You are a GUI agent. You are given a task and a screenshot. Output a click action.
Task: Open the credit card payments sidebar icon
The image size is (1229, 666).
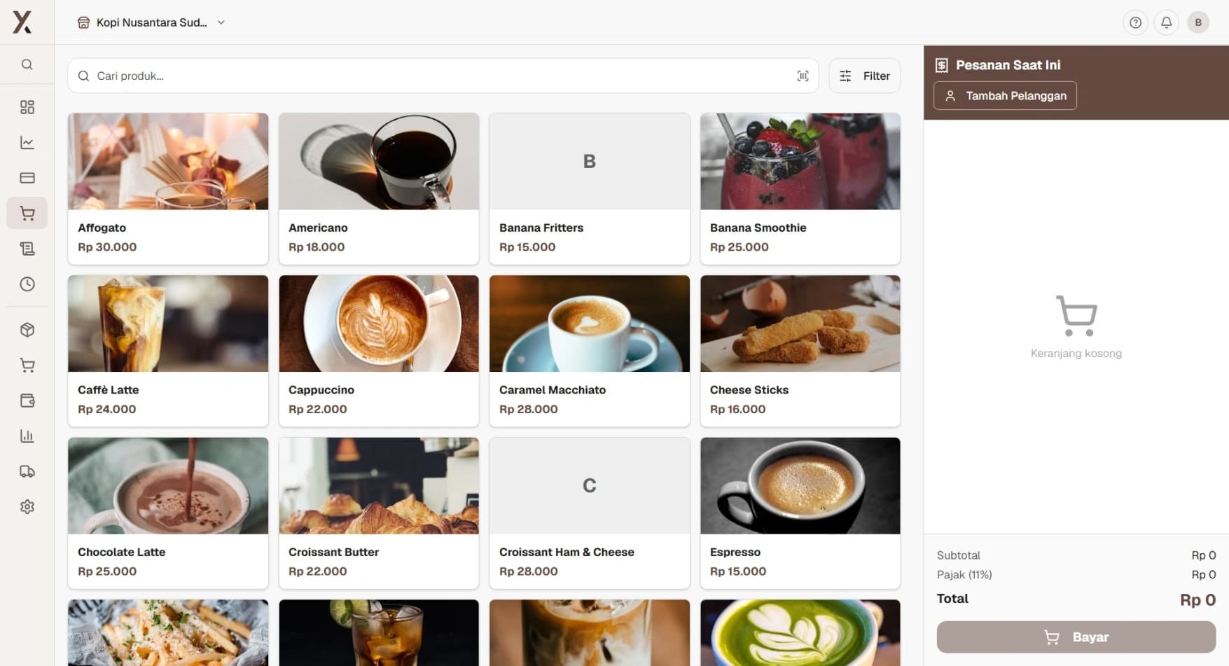[x=27, y=178]
